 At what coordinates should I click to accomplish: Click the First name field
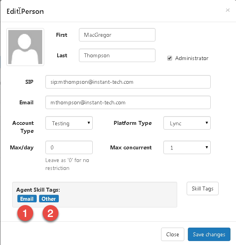tap(117, 35)
